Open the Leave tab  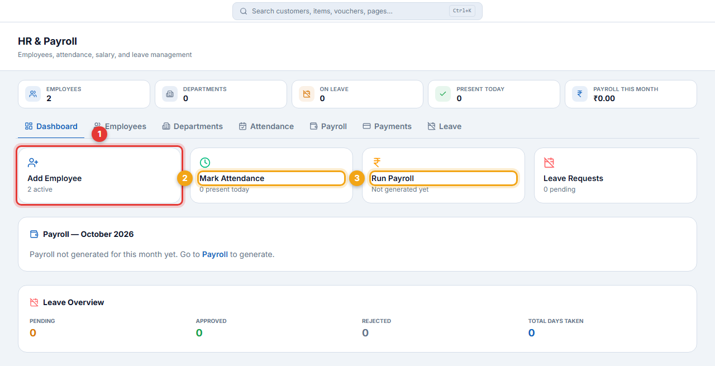point(444,126)
